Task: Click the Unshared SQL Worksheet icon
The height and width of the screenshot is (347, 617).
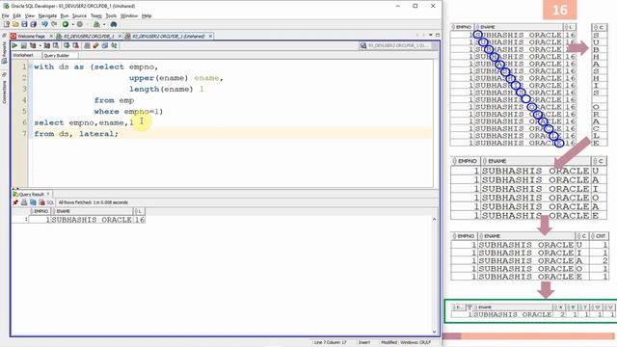Action: click(87, 45)
